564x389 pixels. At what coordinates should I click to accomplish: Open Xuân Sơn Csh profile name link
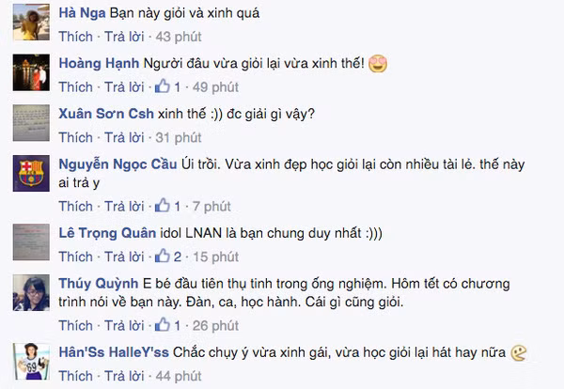click(106, 114)
